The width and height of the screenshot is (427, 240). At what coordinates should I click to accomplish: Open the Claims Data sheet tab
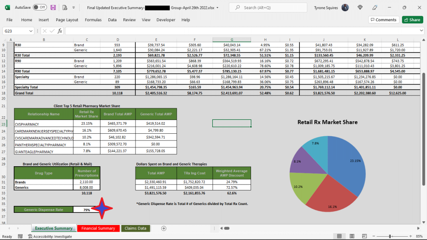tap(136, 228)
